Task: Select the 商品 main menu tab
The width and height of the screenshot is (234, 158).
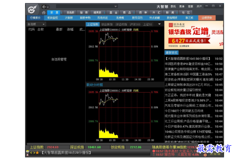Action: 127,13
